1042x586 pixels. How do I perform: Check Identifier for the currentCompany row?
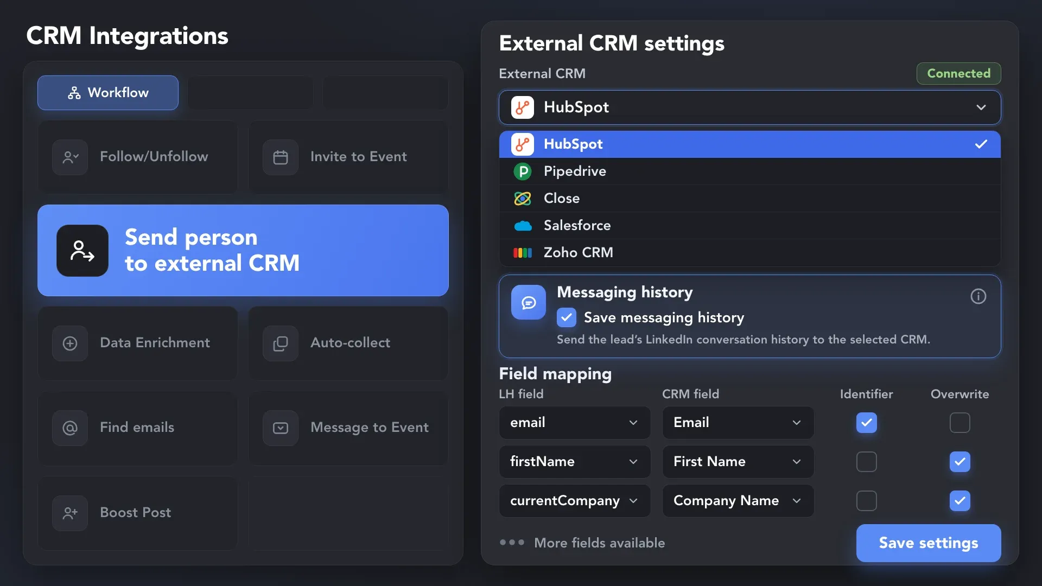click(x=867, y=501)
